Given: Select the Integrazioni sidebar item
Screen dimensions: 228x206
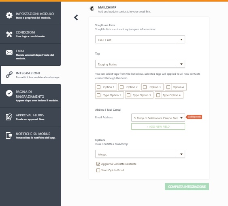Looking at the screenshot, I should [31, 75].
